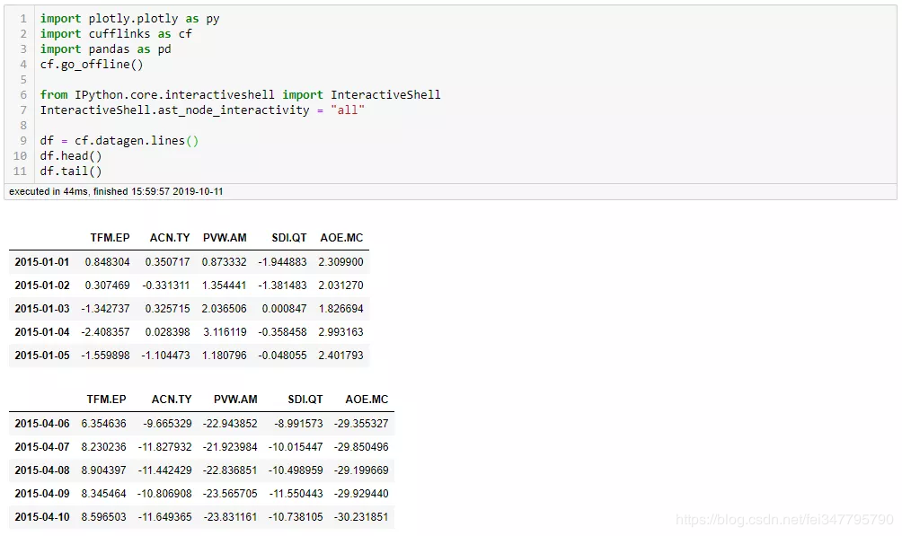
Task: Click cell value -23.831161
Action: tap(230, 517)
